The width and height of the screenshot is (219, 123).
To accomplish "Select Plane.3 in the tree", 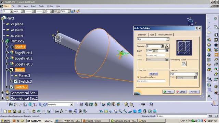I will coord(24,76).
